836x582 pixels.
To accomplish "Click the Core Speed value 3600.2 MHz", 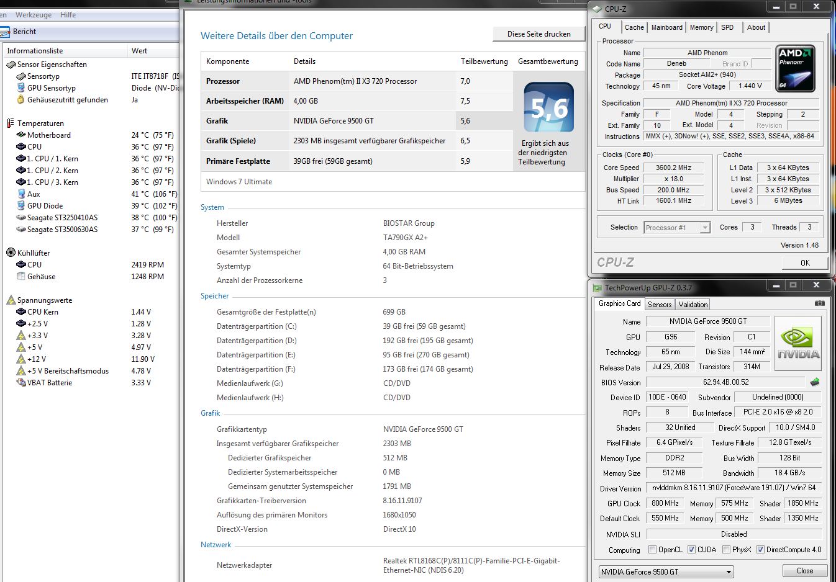I will [x=673, y=168].
